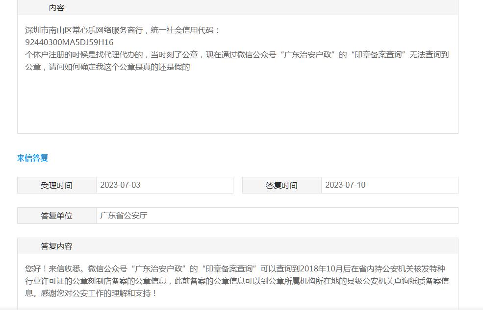Screen dimensions: 483x315
Task: Click the reply unit 广东省公安厅
Action: [x=124, y=216]
